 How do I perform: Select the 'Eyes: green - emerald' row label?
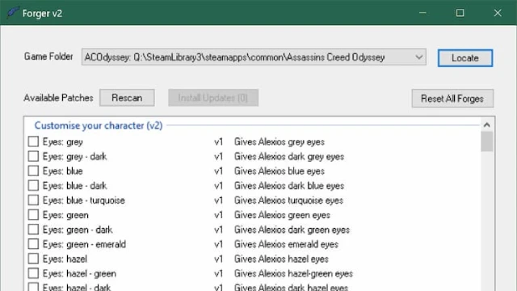(x=84, y=244)
